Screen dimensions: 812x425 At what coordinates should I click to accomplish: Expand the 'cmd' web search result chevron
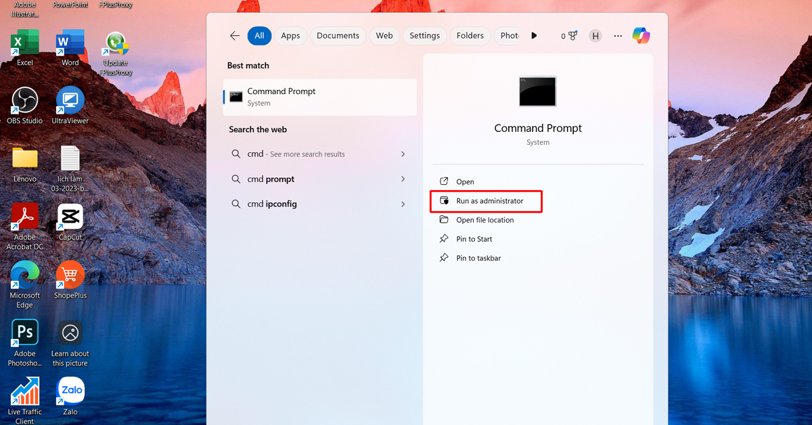tap(403, 154)
